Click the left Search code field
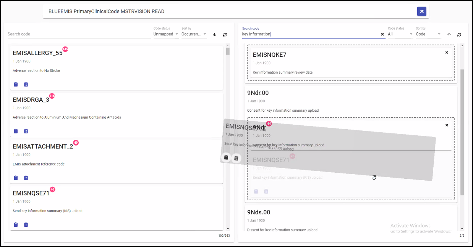The image size is (473, 247). point(78,34)
